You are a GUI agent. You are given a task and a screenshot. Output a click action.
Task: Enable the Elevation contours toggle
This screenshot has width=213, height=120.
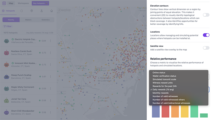(x=206, y=15)
